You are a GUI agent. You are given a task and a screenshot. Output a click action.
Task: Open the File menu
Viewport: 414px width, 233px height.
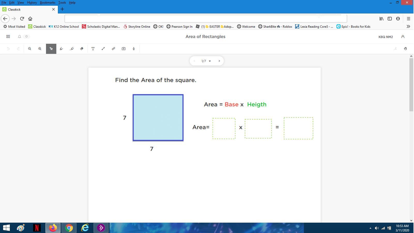4,3
